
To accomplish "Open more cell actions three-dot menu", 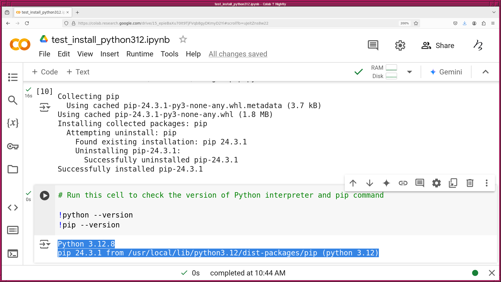I will [486, 183].
